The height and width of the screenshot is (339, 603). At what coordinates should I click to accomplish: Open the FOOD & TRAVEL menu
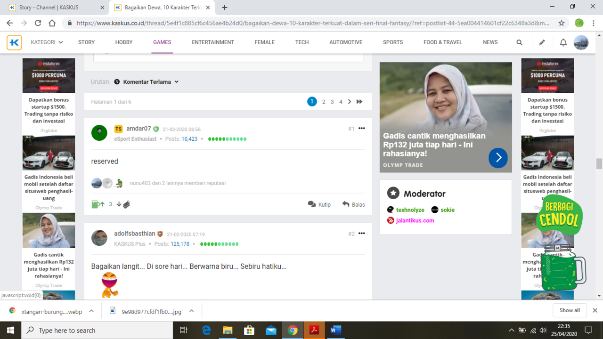pos(443,42)
